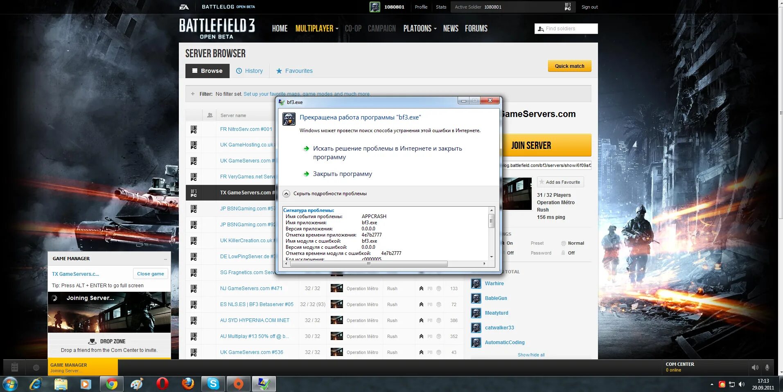Click BableGun's soldier avatar

[476, 298]
